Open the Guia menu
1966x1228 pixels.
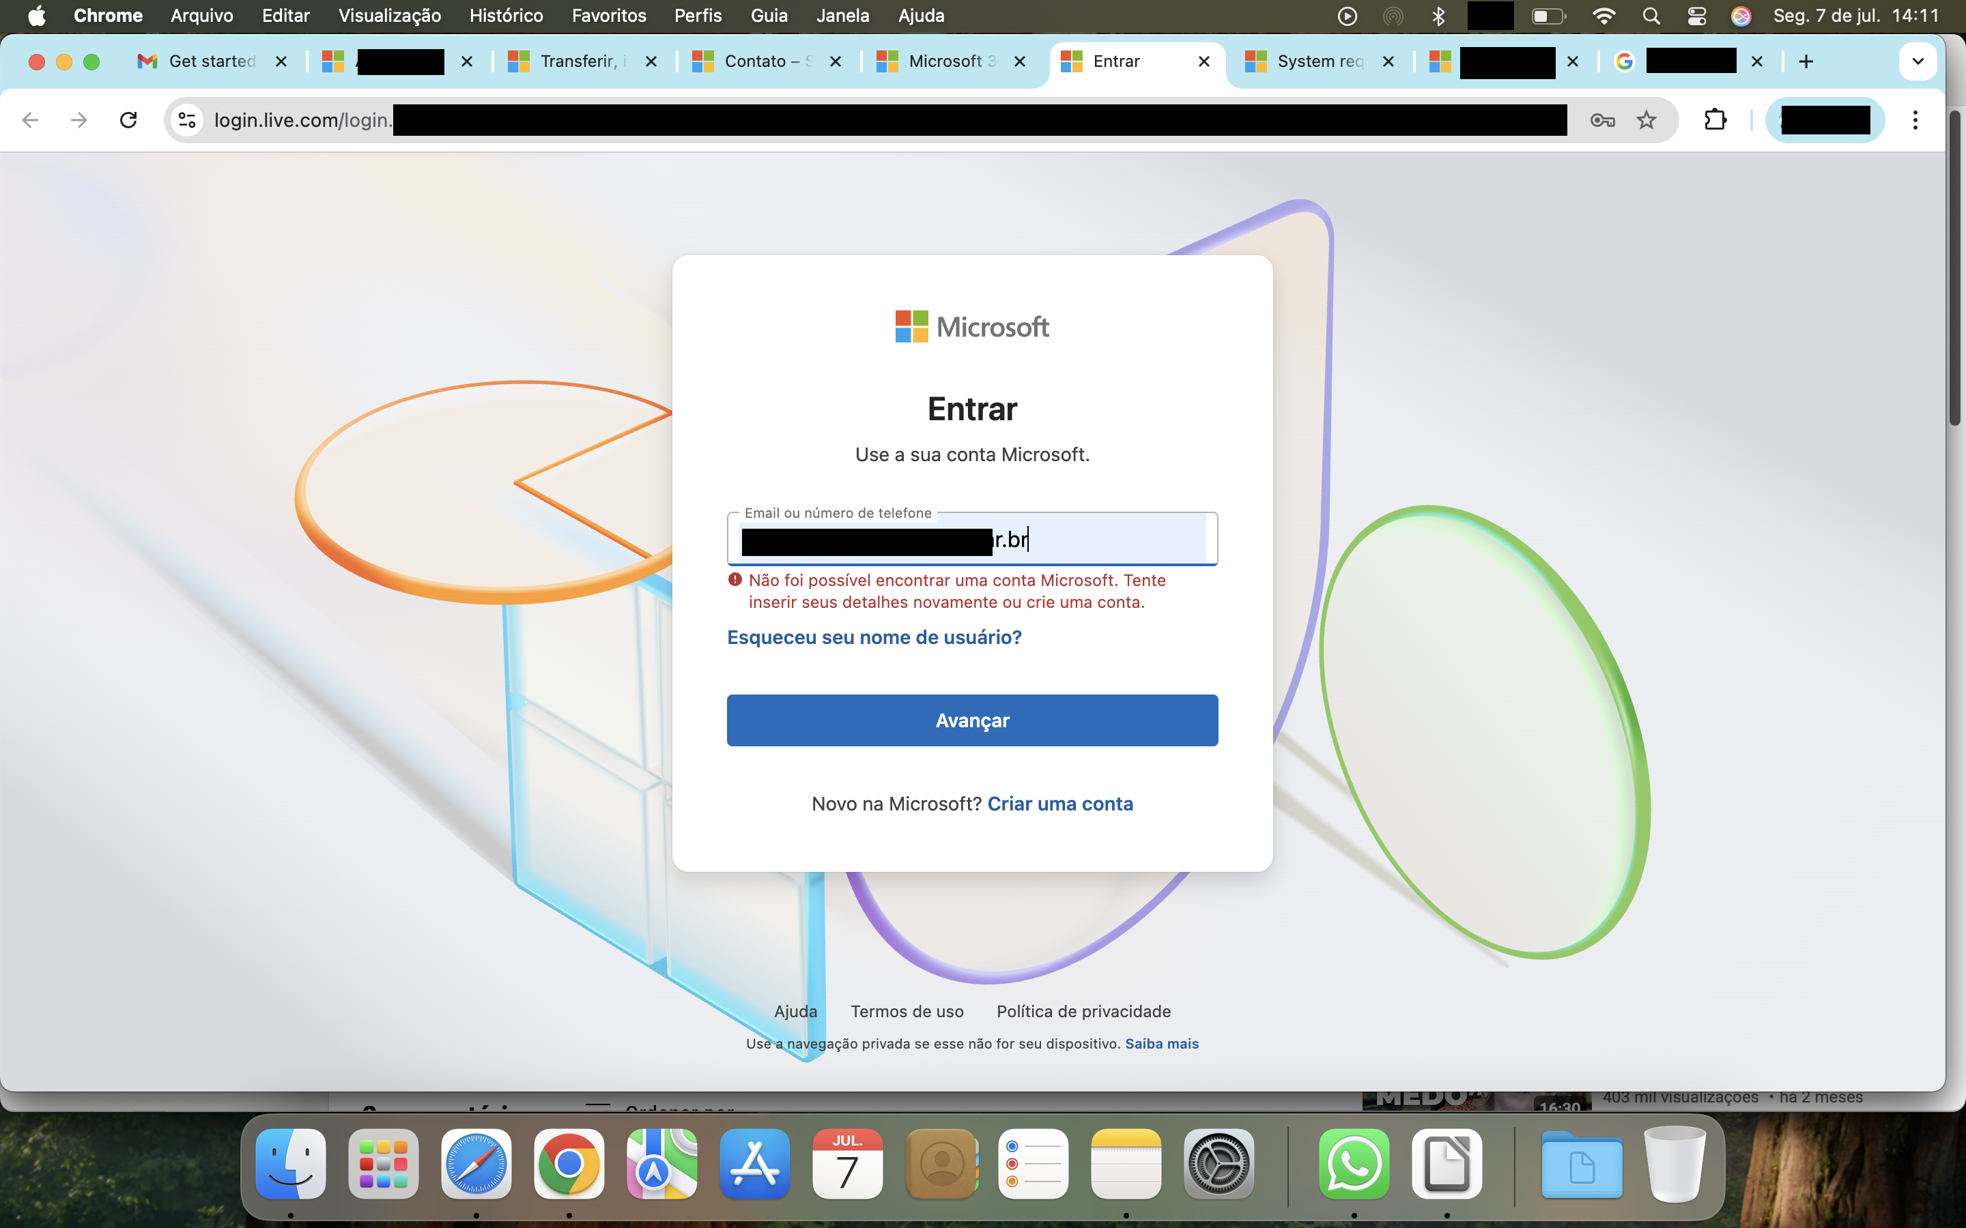tap(769, 16)
